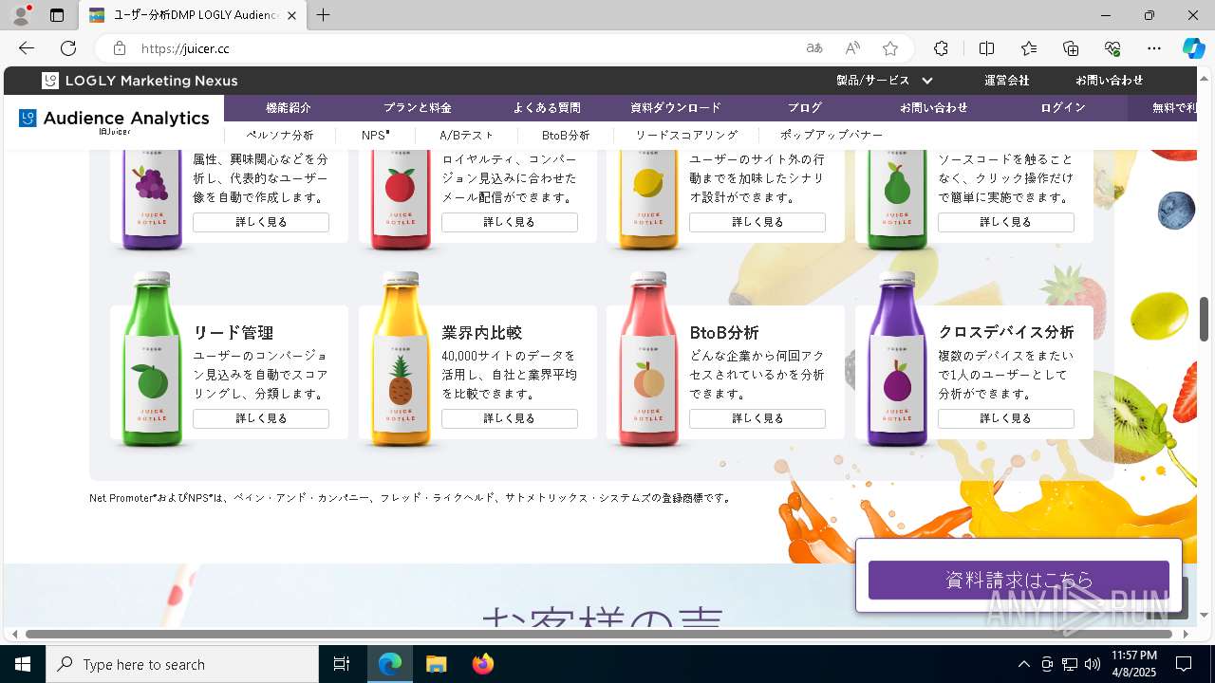Open the notifications center icon
Viewport: 1215px width, 683px height.
(1184, 664)
